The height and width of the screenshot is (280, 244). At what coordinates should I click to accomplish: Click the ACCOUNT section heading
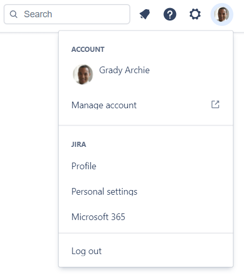pos(88,49)
